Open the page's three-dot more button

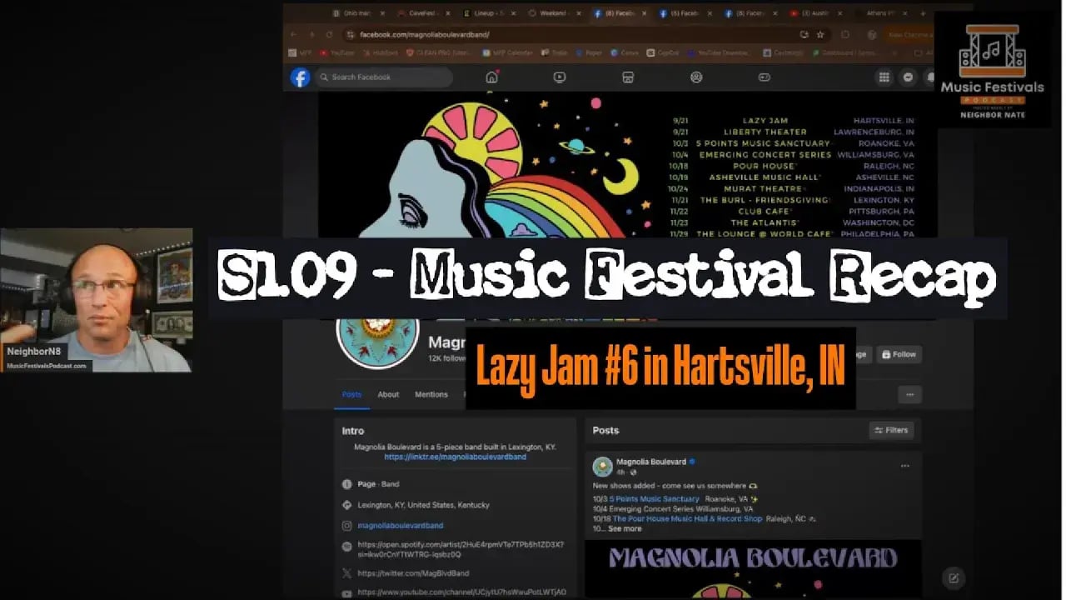[x=909, y=394]
